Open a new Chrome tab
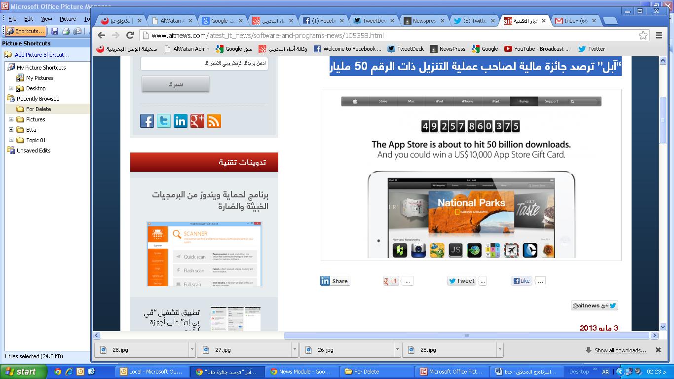674x379 pixels. pos(610,21)
